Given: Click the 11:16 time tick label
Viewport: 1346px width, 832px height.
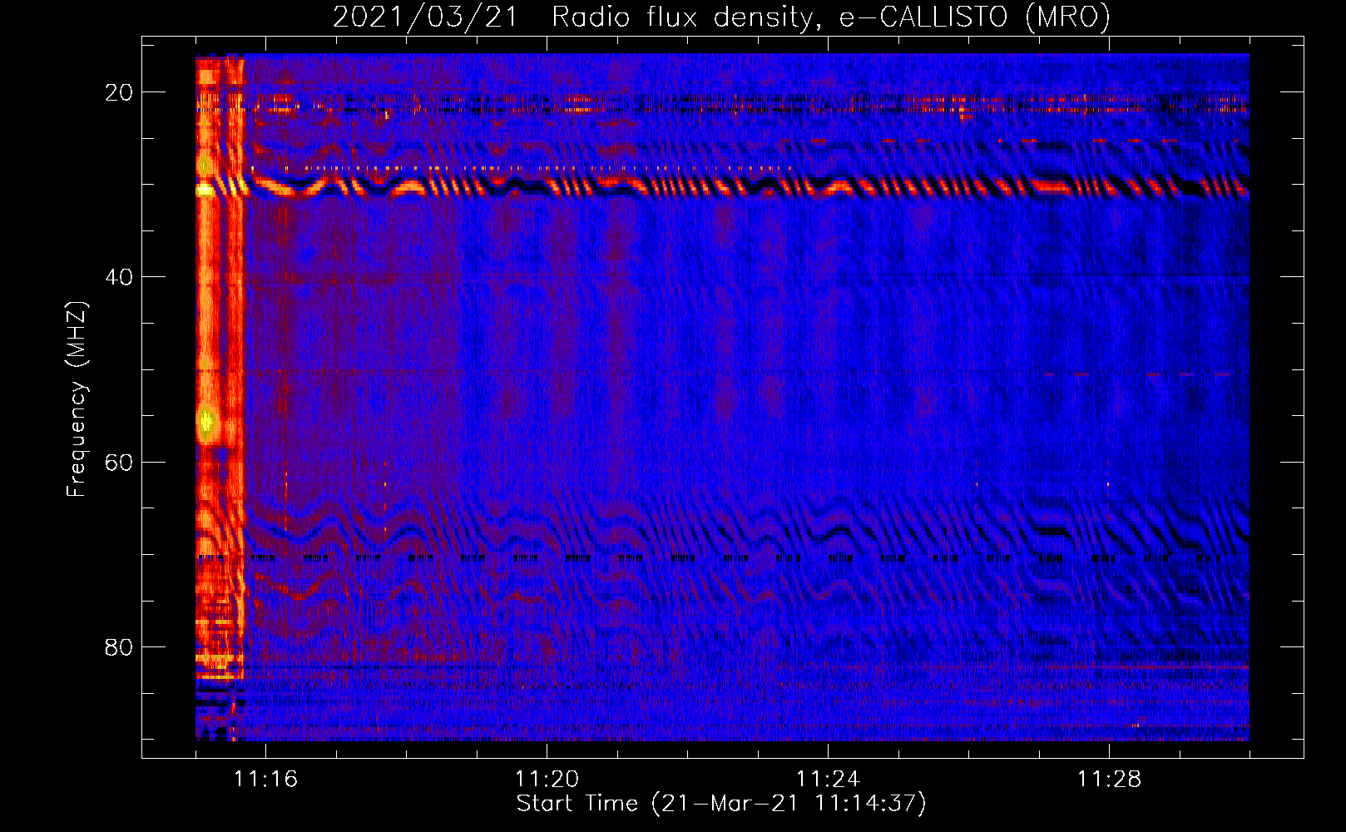Looking at the screenshot, I should 265,780.
